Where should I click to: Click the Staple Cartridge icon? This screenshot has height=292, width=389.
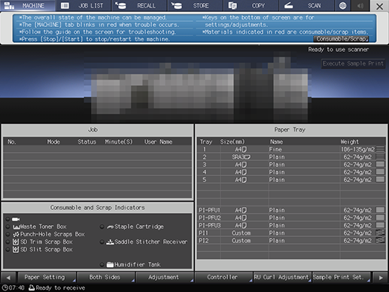[110, 227]
